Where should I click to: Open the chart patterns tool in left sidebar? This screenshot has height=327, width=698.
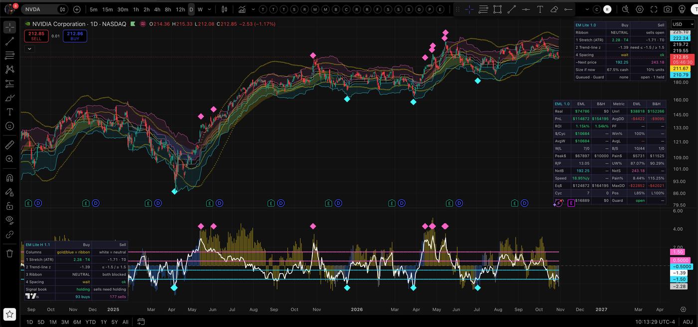9,69
